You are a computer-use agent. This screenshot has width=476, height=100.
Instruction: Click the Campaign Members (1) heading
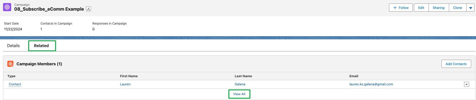[x=39, y=64]
